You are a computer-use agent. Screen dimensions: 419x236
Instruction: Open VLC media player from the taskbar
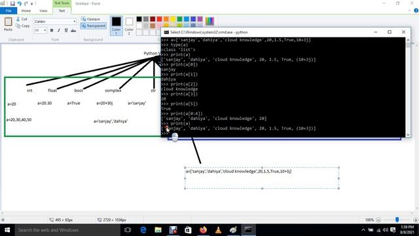point(218,230)
